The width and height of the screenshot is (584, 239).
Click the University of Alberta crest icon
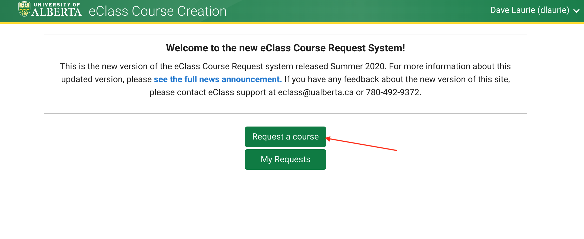[x=24, y=9]
